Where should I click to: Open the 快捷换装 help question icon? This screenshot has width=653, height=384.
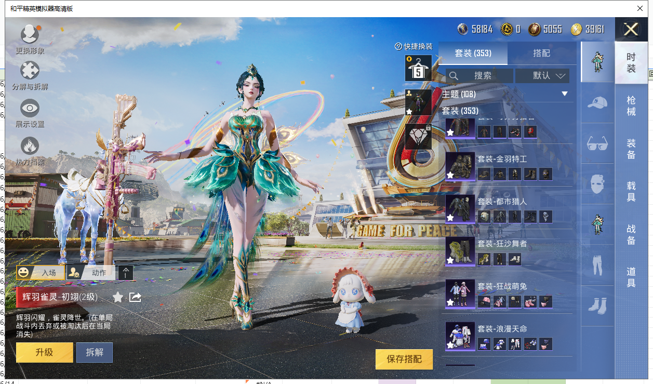pos(398,46)
